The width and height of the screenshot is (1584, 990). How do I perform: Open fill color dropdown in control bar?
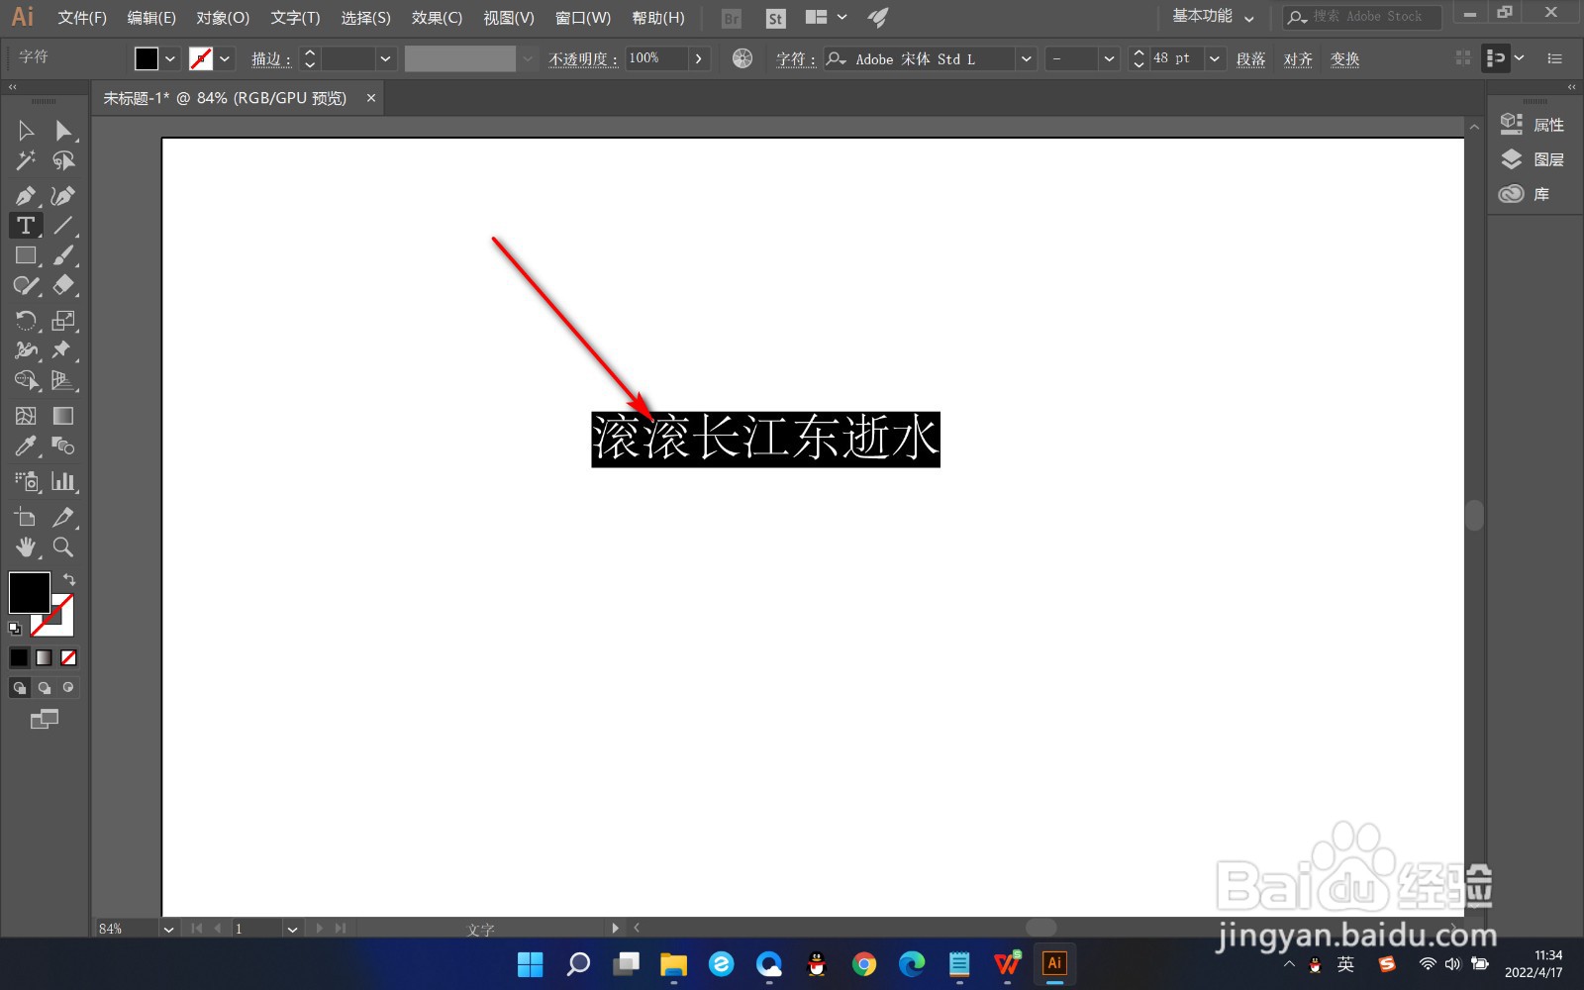(x=170, y=58)
